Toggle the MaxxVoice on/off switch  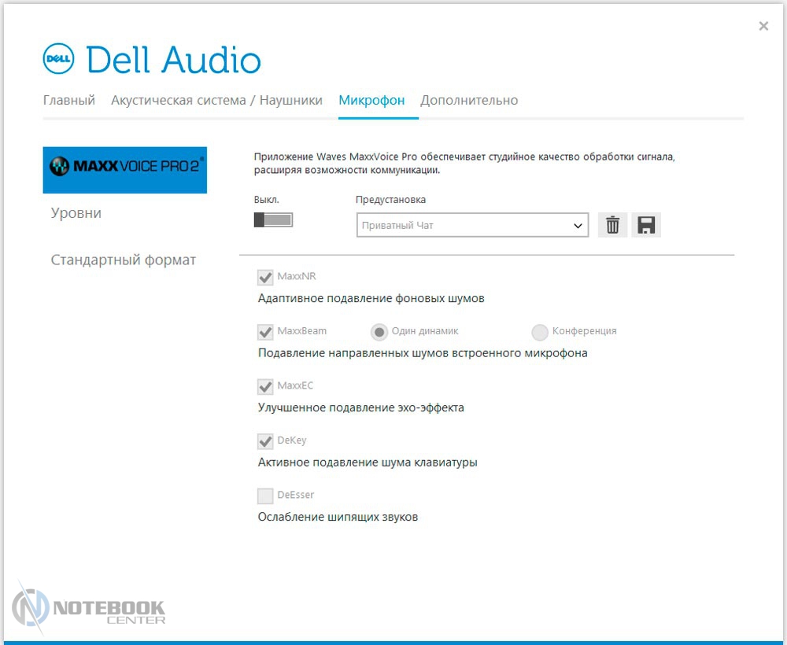(x=273, y=220)
